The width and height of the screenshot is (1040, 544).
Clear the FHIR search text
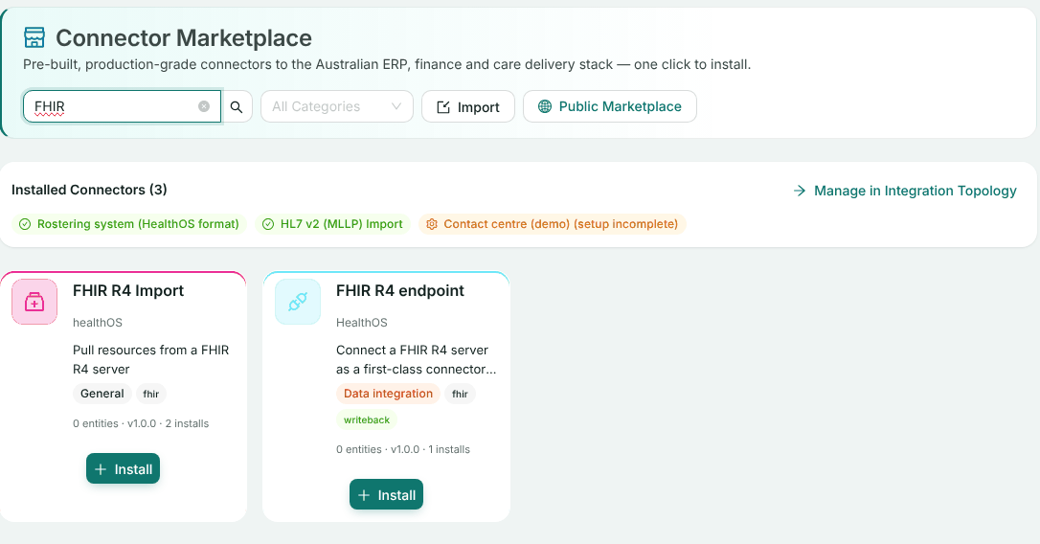pyautogui.click(x=204, y=106)
